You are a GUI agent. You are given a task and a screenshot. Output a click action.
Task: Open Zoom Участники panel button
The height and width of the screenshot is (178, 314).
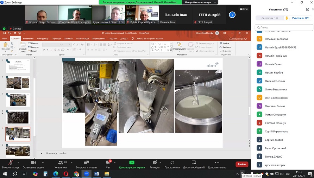[61, 164]
